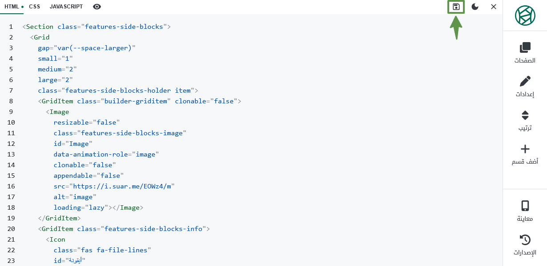Image resolution: width=547 pixels, height=266 pixels.
Task: Click line number 8 in gutter
Action: pyautogui.click(x=11, y=101)
